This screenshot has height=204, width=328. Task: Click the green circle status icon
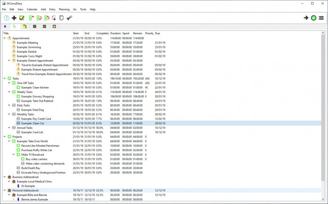[x=314, y=18]
